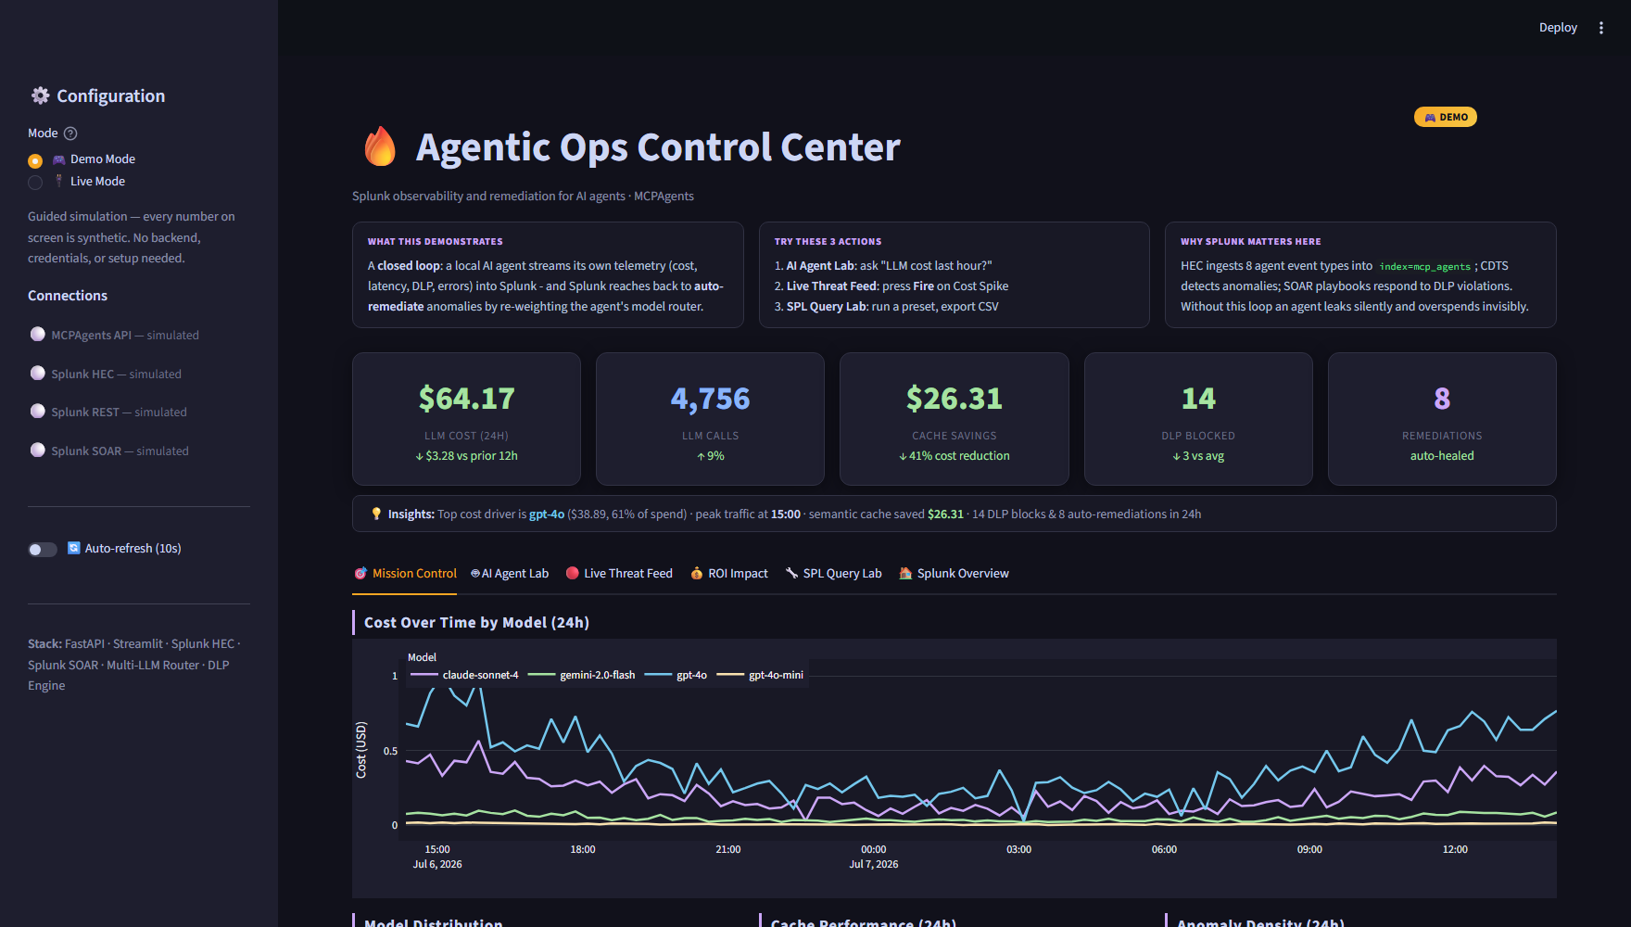Click the Connections heading

(68, 296)
